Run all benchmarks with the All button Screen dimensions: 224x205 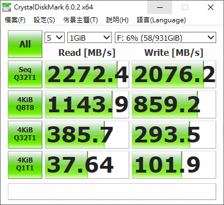click(25, 44)
